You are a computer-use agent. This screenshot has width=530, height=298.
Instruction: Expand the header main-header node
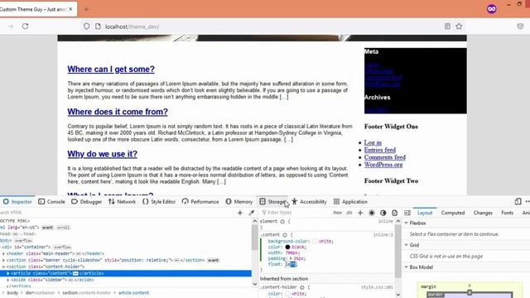(x=3, y=254)
